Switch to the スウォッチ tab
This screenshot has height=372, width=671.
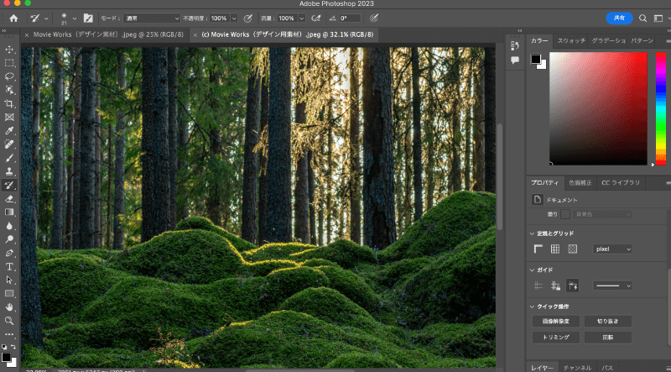(571, 40)
